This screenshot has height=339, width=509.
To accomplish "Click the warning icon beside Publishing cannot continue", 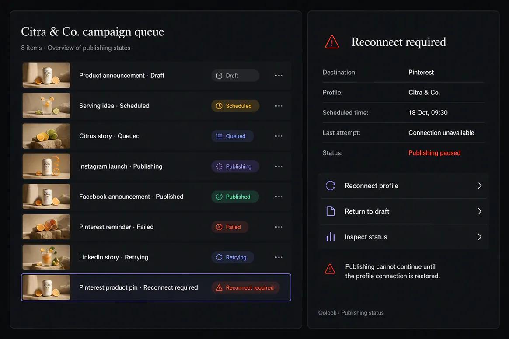I will [330, 269].
